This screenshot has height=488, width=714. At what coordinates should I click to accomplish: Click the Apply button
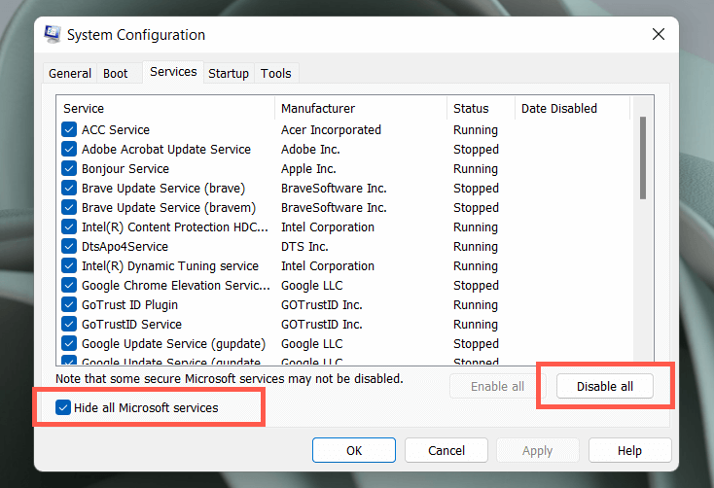pyautogui.click(x=537, y=450)
